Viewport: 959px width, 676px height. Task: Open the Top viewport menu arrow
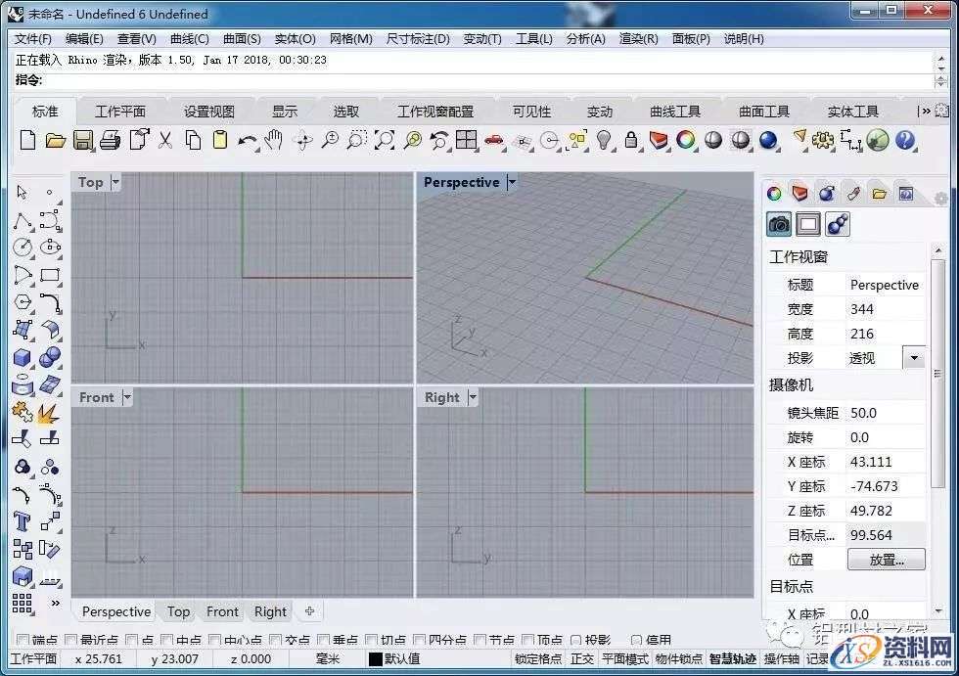(x=114, y=182)
